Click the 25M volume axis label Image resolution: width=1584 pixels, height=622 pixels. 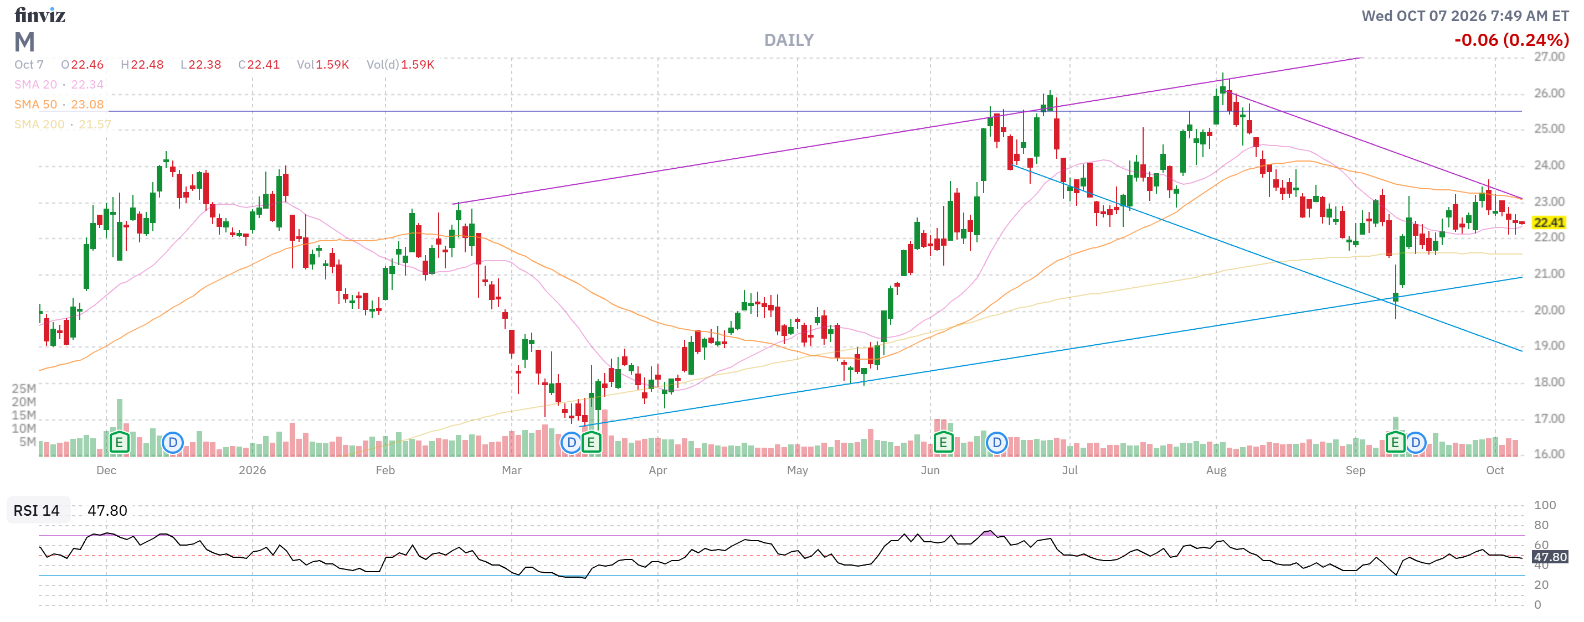click(x=24, y=388)
